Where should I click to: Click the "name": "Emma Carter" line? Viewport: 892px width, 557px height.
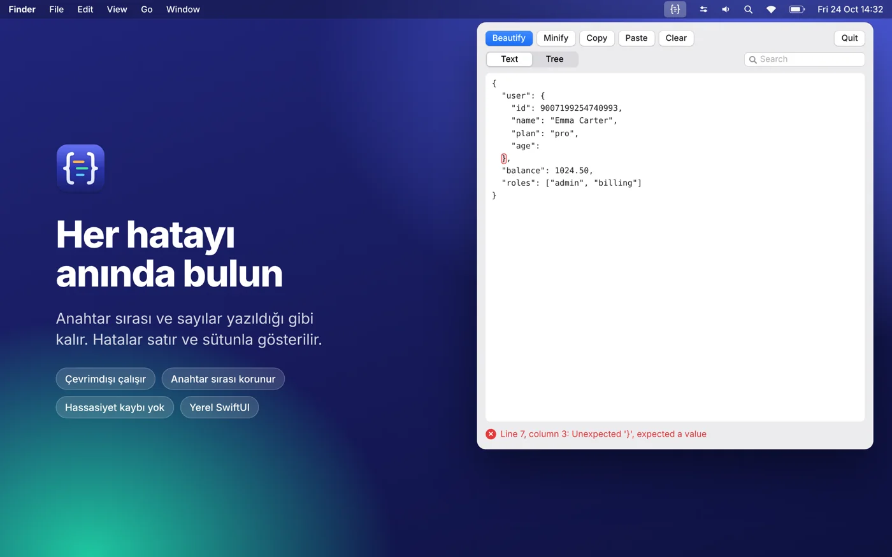[x=564, y=120]
